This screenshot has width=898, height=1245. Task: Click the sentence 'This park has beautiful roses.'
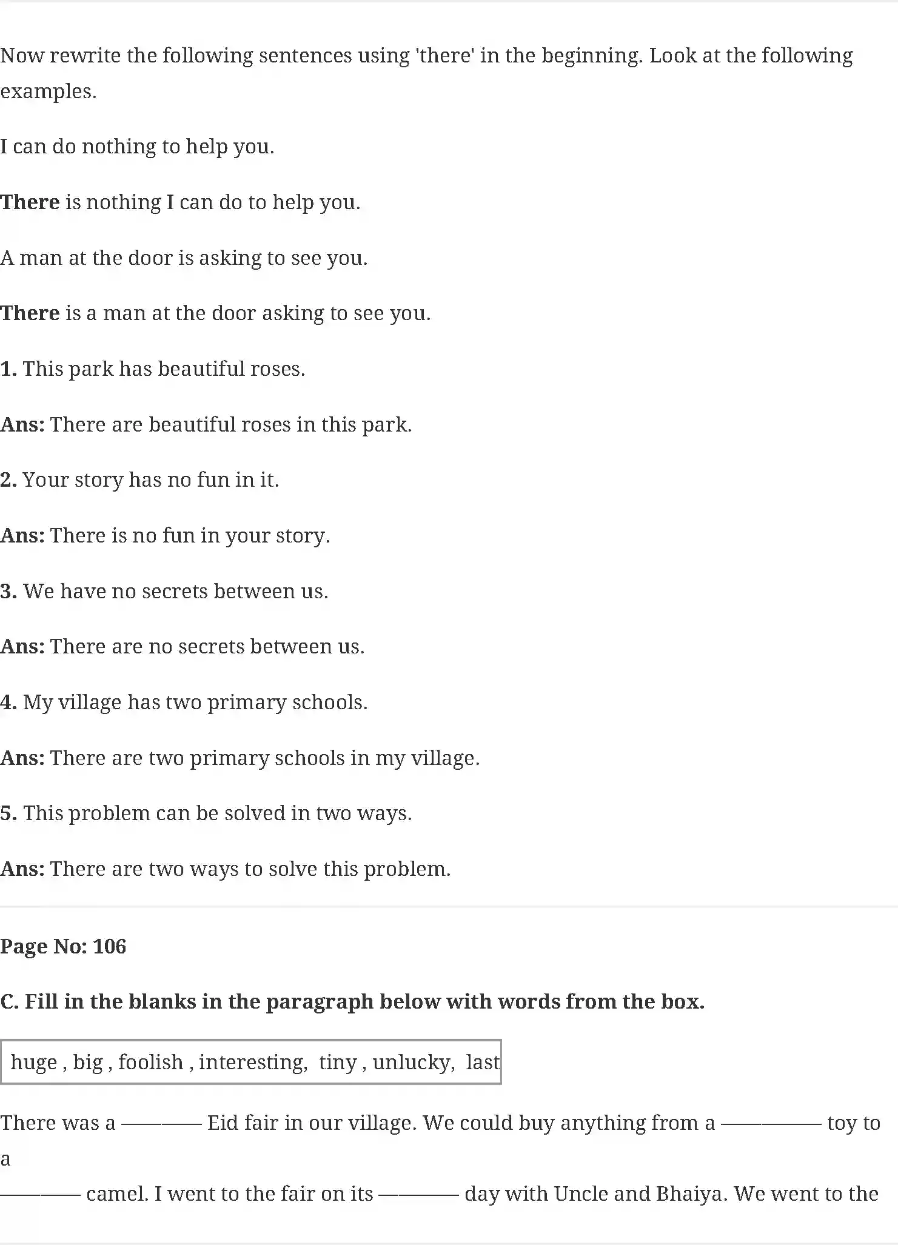tap(164, 369)
